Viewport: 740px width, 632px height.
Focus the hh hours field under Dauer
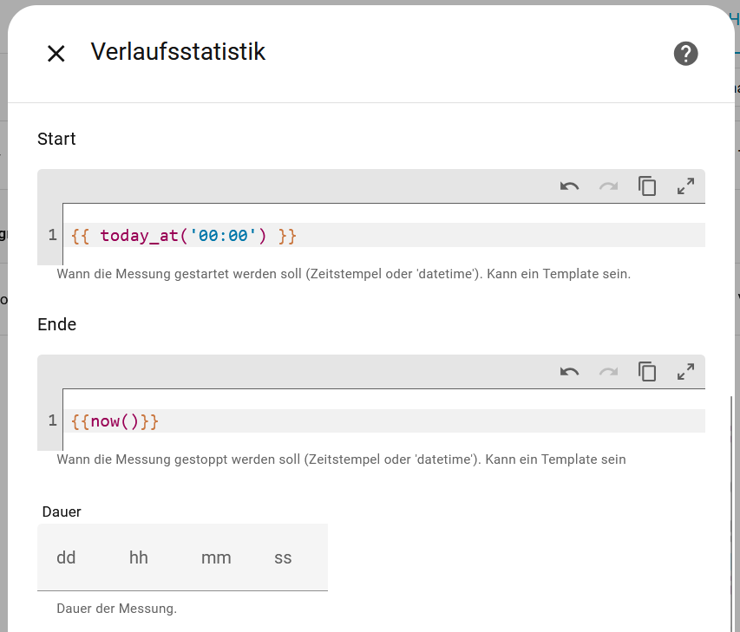[x=139, y=557]
